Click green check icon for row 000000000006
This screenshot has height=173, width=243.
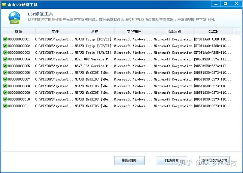point(5,73)
